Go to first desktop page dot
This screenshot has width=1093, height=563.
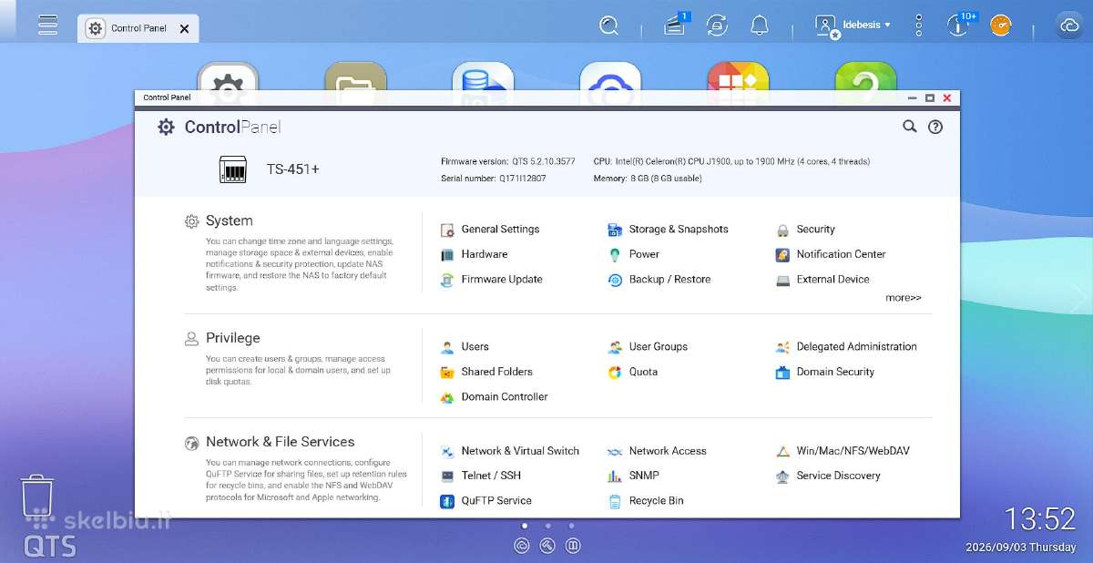tap(524, 526)
